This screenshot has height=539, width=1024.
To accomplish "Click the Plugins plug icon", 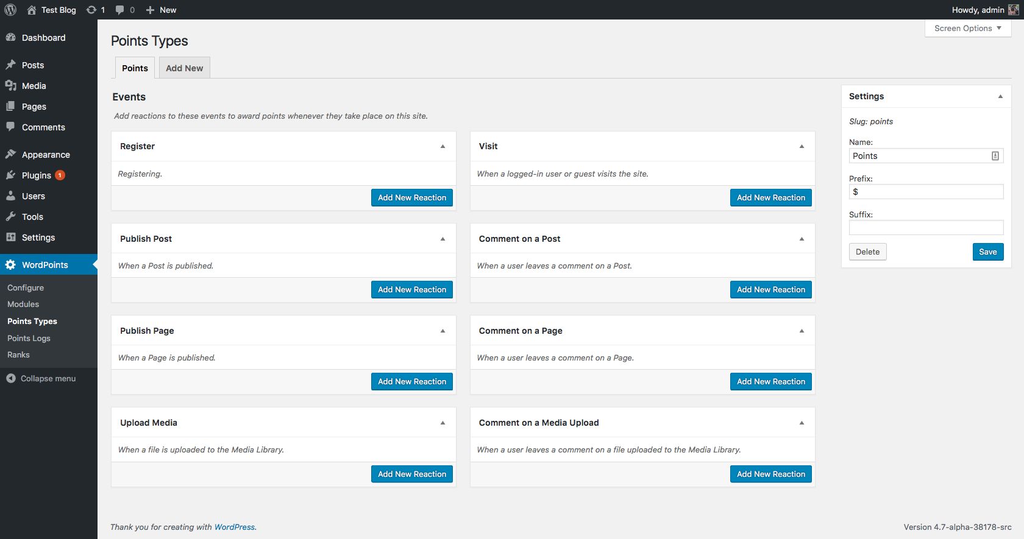I will pyautogui.click(x=10, y=175).
